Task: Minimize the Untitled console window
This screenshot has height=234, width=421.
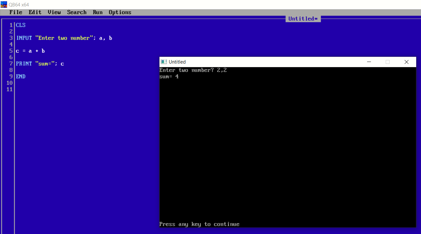Action: click(369, 62)
